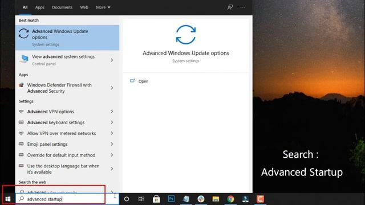Click the feedback icon in search header
This screenshot has height=205, width=365.
click(230, 7)
